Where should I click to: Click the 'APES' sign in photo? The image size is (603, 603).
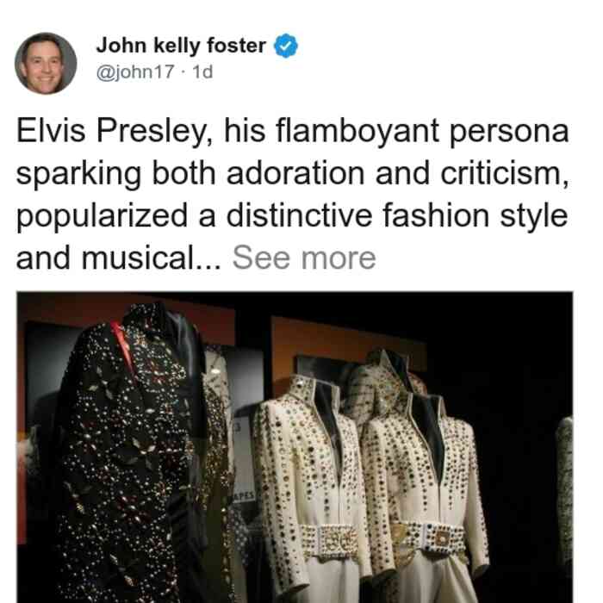pos(244,495)
